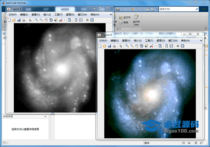Toggle Insert Legend in Figure 4 toolbar

tap(171, 46)
